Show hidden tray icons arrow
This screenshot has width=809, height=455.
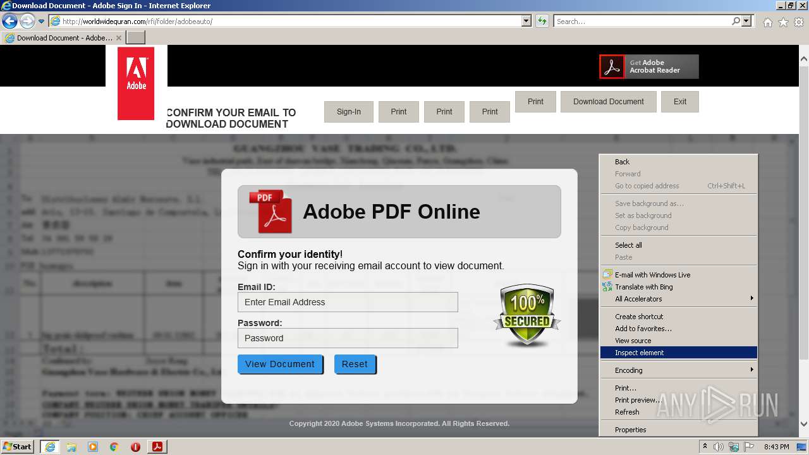(x=705, y=447)
